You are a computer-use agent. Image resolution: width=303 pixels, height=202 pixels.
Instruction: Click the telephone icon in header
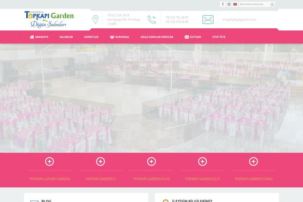click(151, 20)
